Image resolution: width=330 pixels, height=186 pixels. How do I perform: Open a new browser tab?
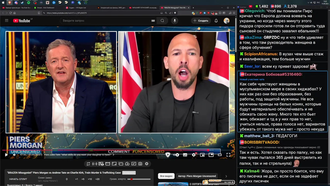point(193,8)
